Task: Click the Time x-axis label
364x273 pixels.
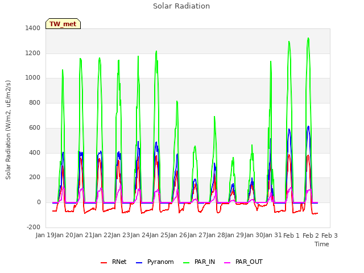Action: tap(322, 244)
